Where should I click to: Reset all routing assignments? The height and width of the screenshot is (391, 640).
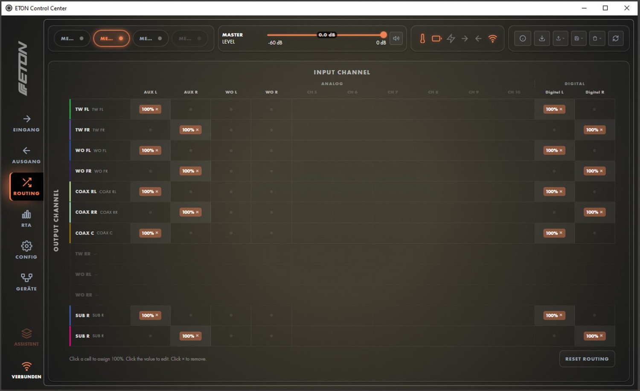click(x=587, y=359)
